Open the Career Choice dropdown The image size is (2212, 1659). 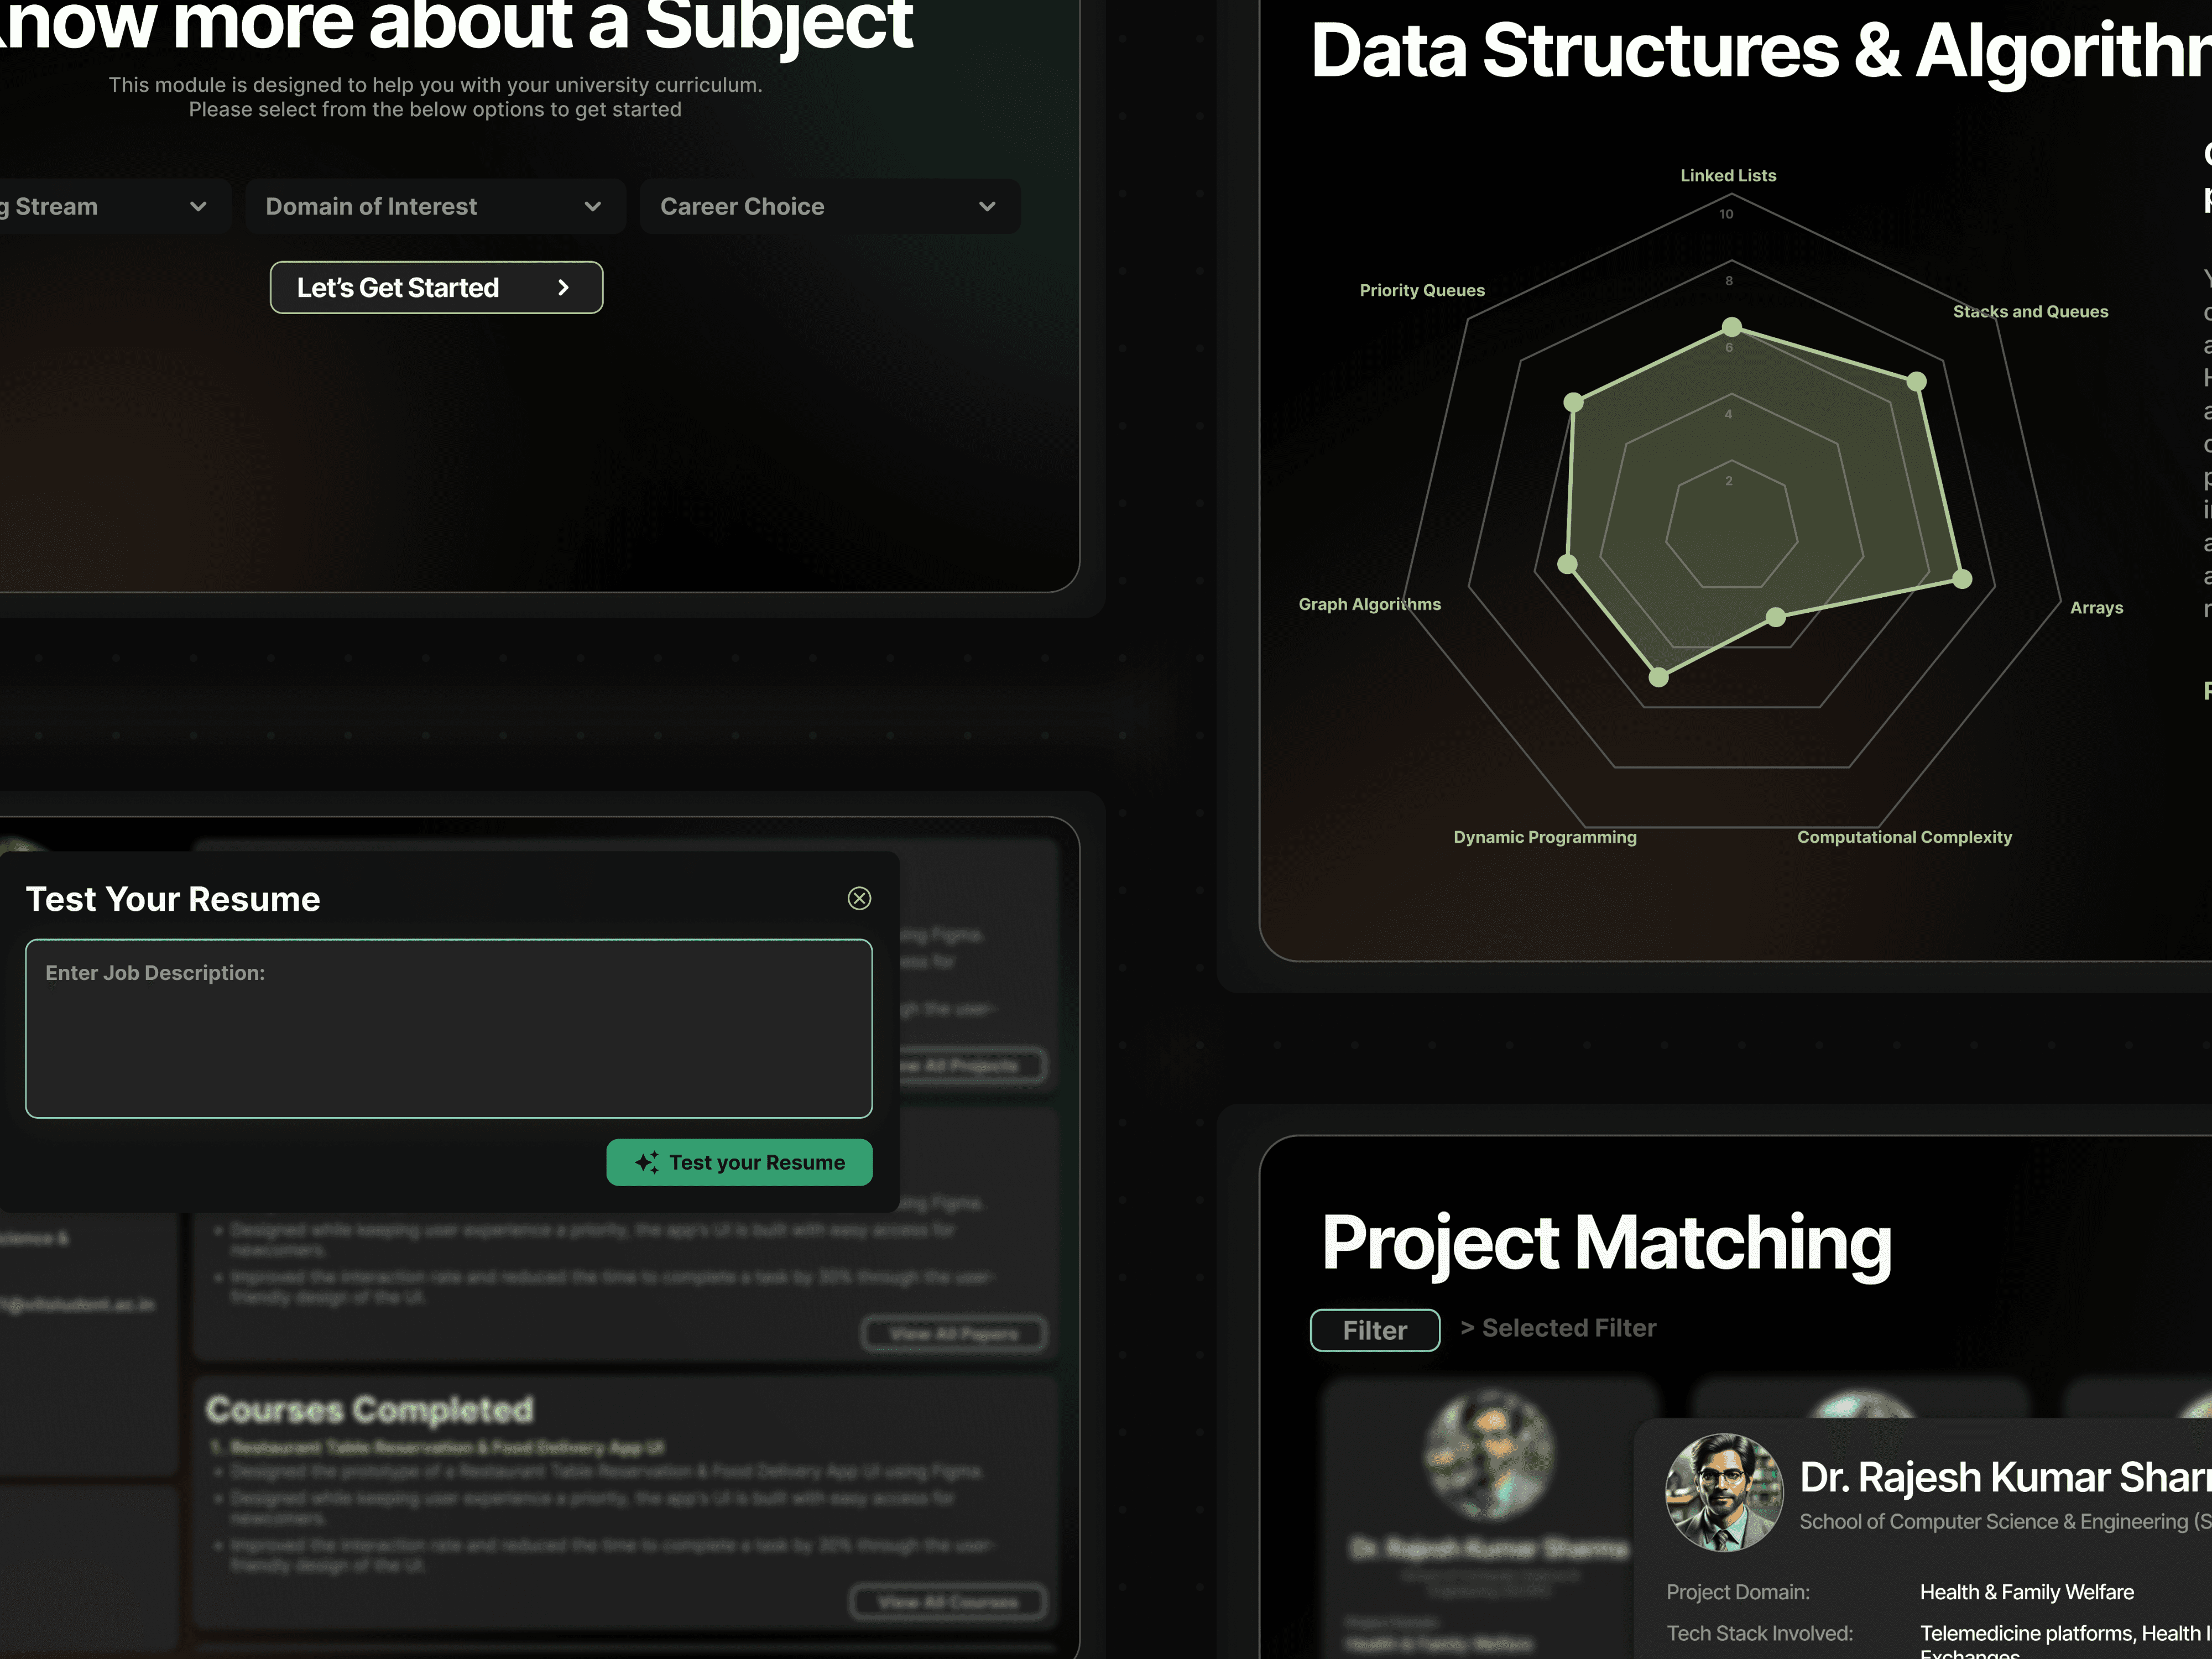point(829,207)
